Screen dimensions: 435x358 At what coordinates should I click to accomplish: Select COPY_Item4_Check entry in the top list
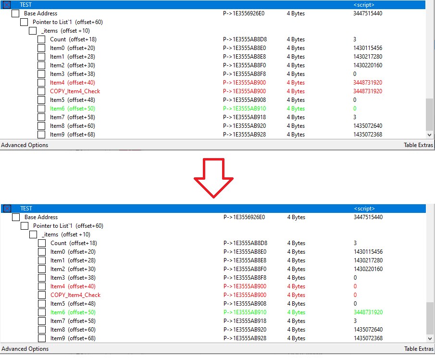point(75,91)
